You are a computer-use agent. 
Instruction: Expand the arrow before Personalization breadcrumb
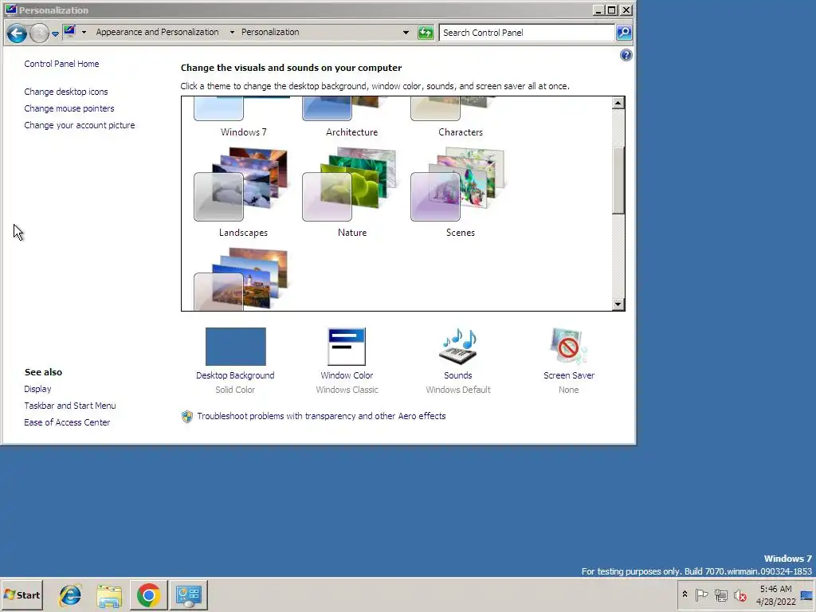[x=232, y=32]
